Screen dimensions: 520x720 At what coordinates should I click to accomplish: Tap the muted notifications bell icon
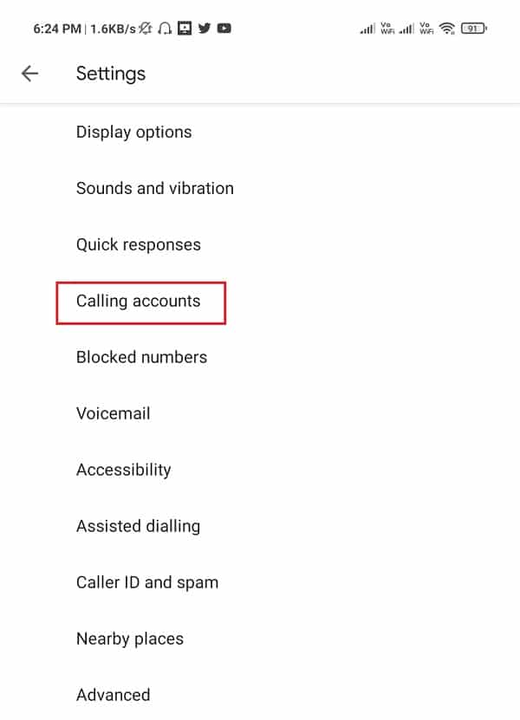pos(144,29)
